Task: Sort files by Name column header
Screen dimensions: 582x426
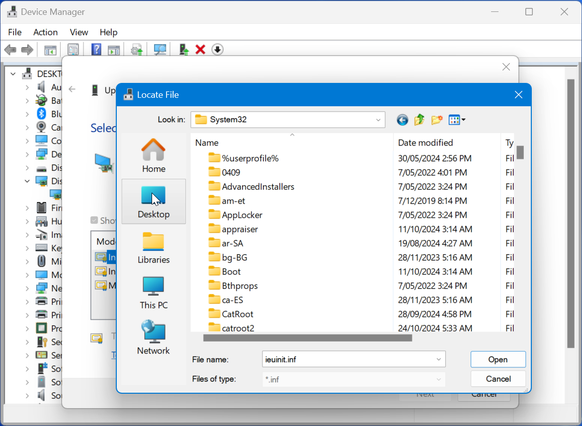Action: coord(292,142)
